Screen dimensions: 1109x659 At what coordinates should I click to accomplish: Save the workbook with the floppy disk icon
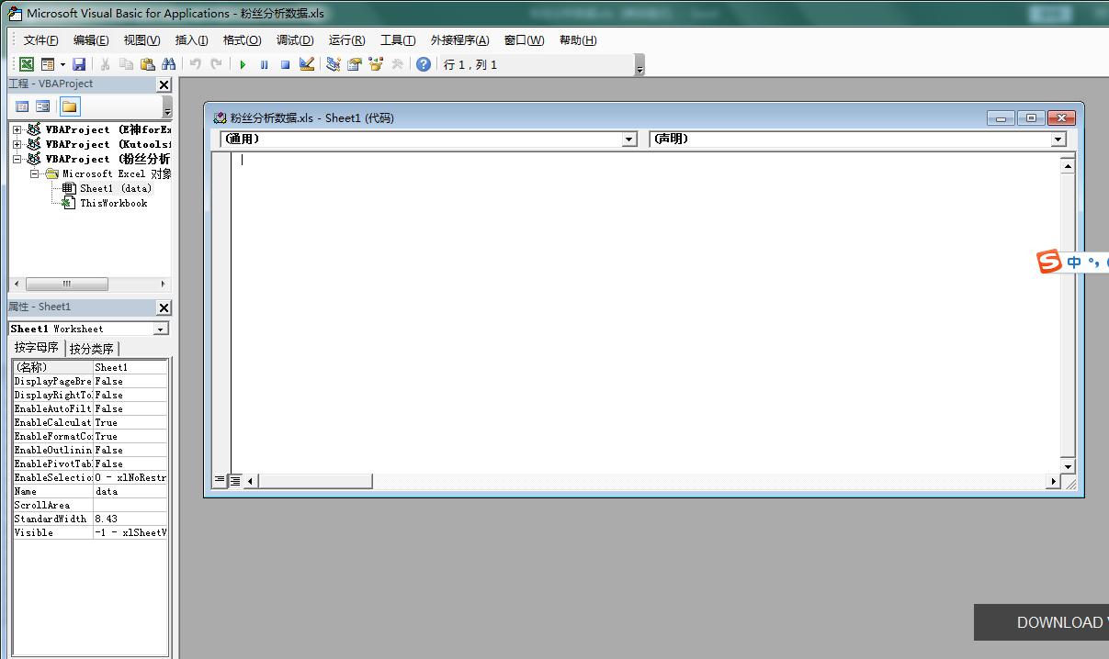(x=79, y=64)
